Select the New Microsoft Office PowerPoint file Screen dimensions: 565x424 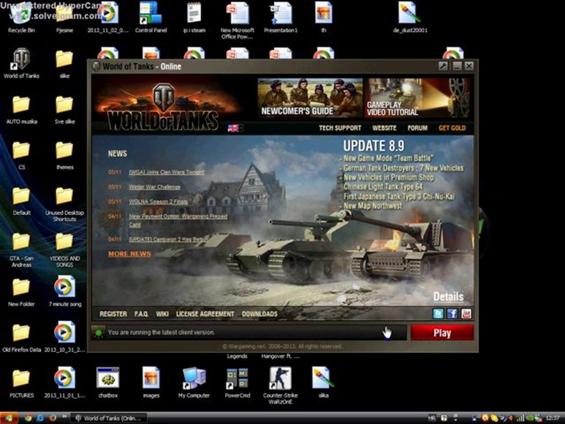point(237,21)
